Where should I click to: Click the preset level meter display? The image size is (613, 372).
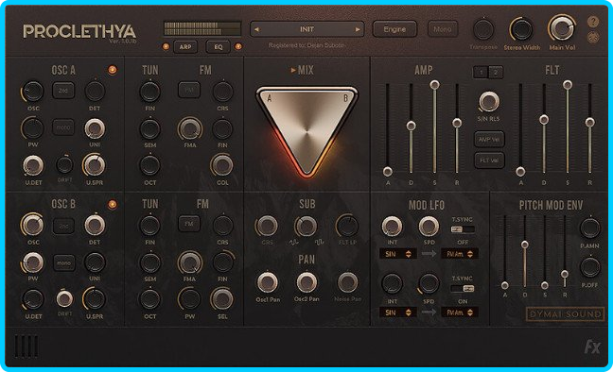pyautogui.click(x=202, y=28)
